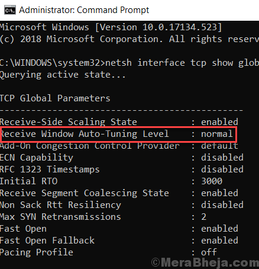Click the Non Sack Rtt Resiliency line

(122, 205)
